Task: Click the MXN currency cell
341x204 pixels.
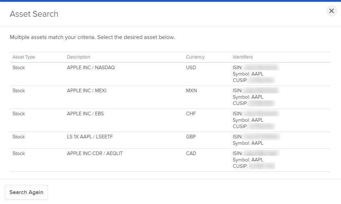Action: coord(192,90)
